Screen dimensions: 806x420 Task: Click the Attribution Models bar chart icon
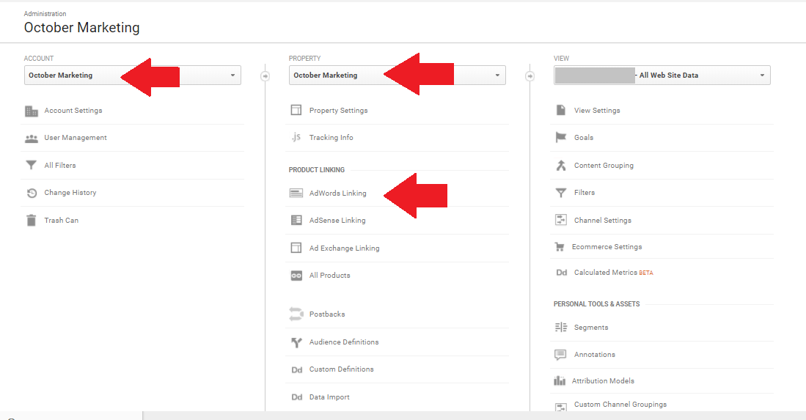tap(560, 380)
